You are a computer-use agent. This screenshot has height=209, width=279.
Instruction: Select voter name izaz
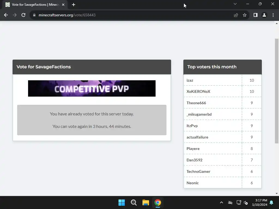[190, 80]
